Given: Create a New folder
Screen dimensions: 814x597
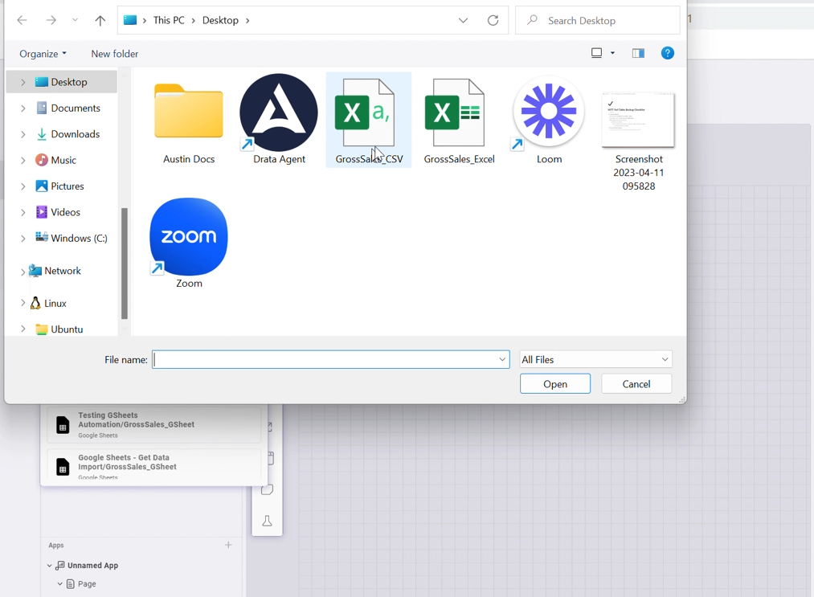Looking at the screenshot, I should point(115,54).
